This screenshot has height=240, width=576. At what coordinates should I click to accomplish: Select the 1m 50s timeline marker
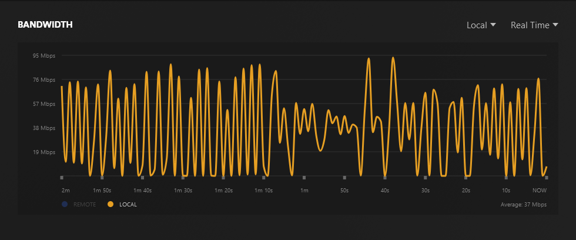click(x=102, y=178)
